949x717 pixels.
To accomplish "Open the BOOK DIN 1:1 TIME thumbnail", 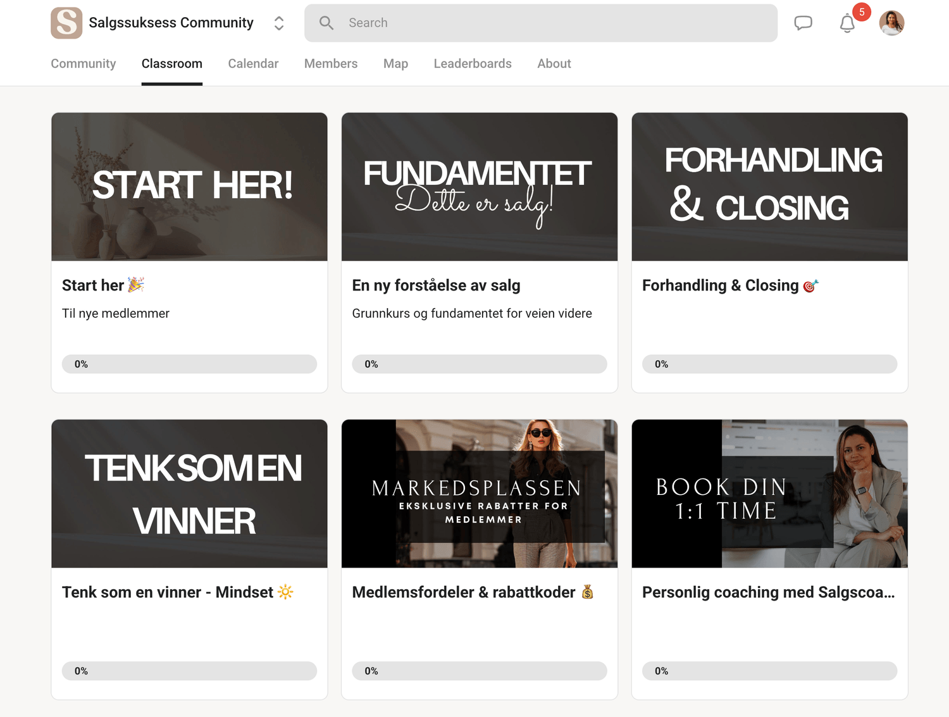I will [x=770, y=494].
